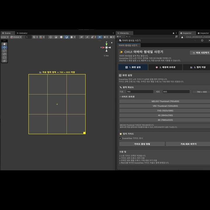The image size is (210, 210).
Task: Click 가이드 중앙 정렬 button
Action: 142,144
